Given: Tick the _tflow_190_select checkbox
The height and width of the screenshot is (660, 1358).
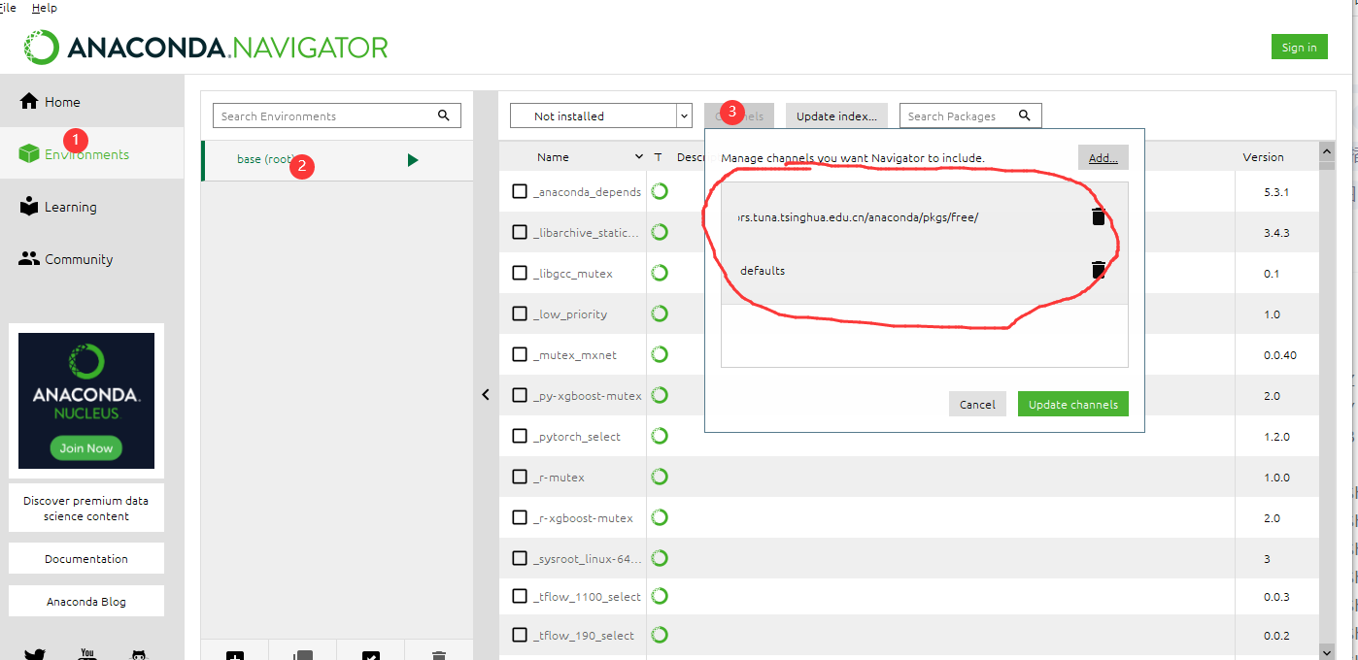Looking at the screenshot, I should 520,635.
